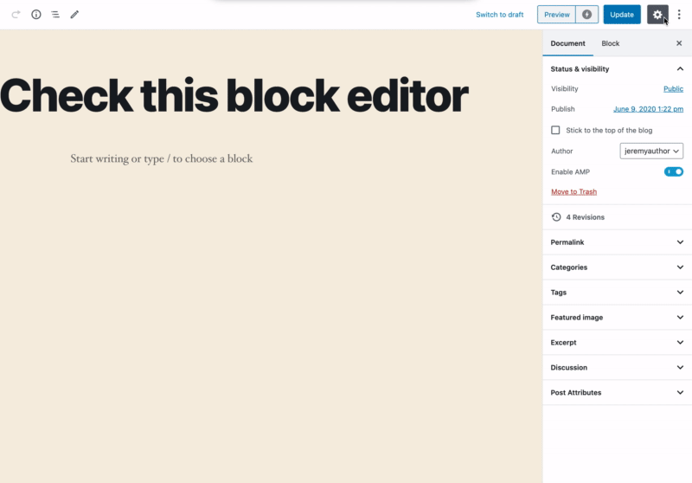Viewport: 692px width, 483px height.
Task: Click the post title Check this block editor
Action: (234, 95)
